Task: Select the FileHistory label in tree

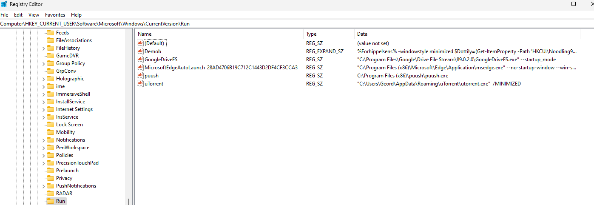Action: click(68, 48)
